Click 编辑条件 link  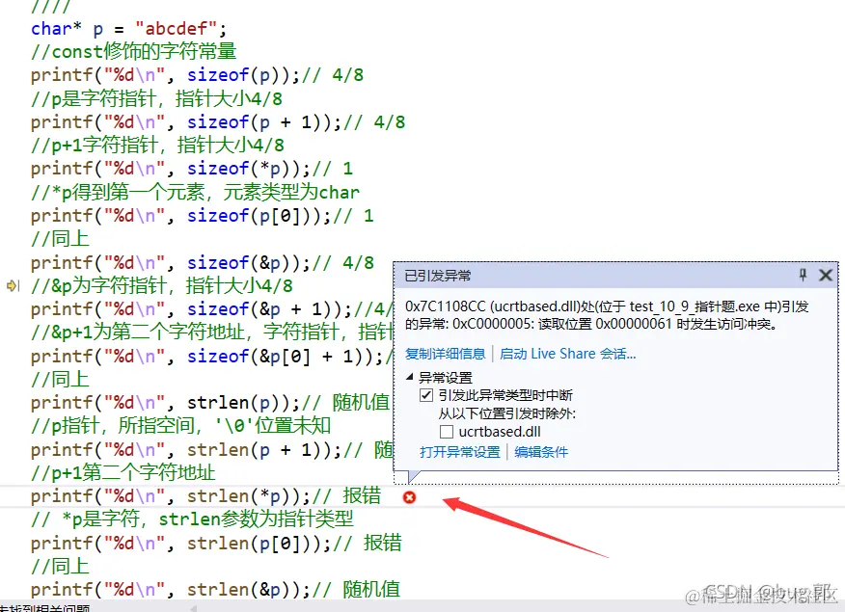(x=541, y=452)
